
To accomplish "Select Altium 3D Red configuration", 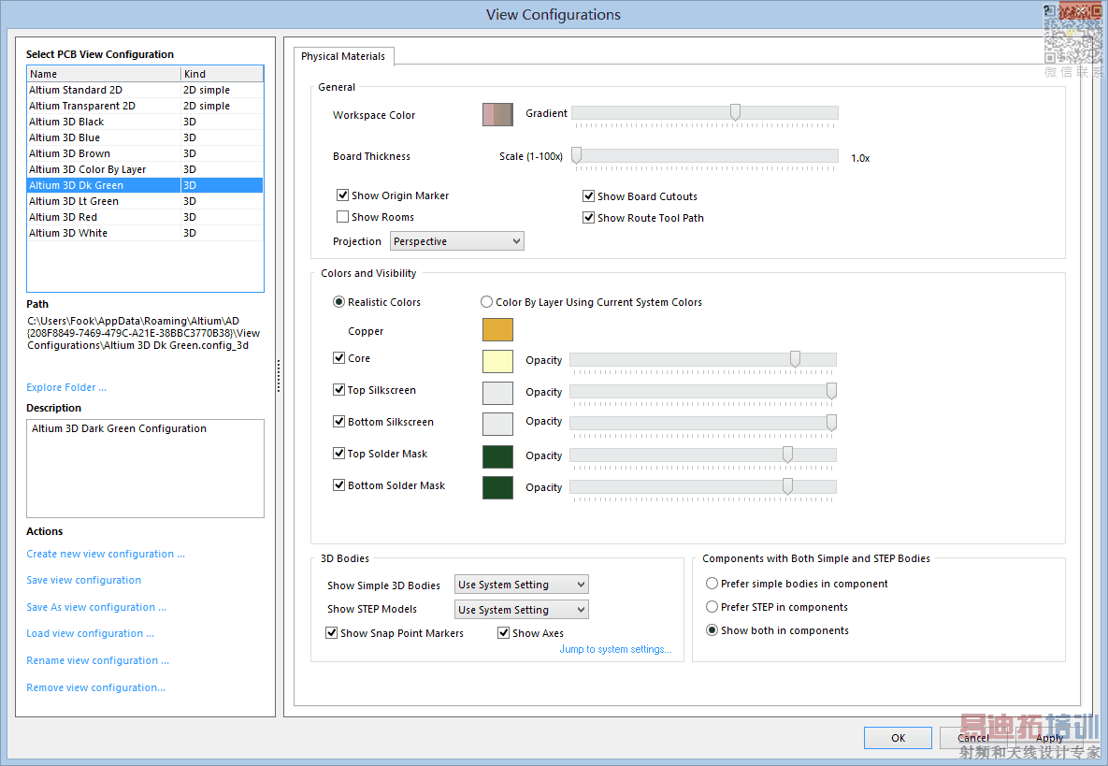I will pyautogui.click(x=145, y=217).
